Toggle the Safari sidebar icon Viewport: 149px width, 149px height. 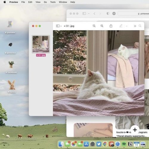84,13
